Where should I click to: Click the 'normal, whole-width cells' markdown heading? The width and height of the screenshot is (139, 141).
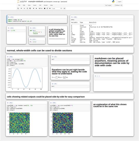point(39,50)
